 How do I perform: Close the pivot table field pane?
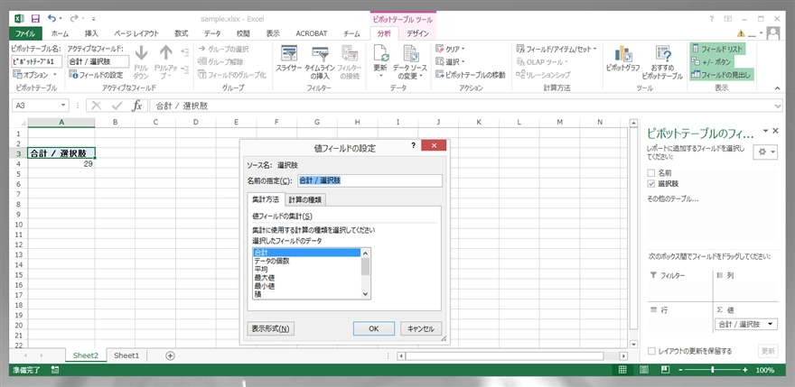click(x=775, y=131)
